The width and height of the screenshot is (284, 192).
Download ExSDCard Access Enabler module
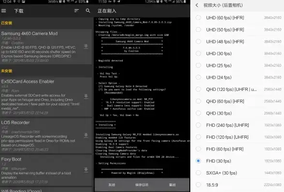point(86,96)
